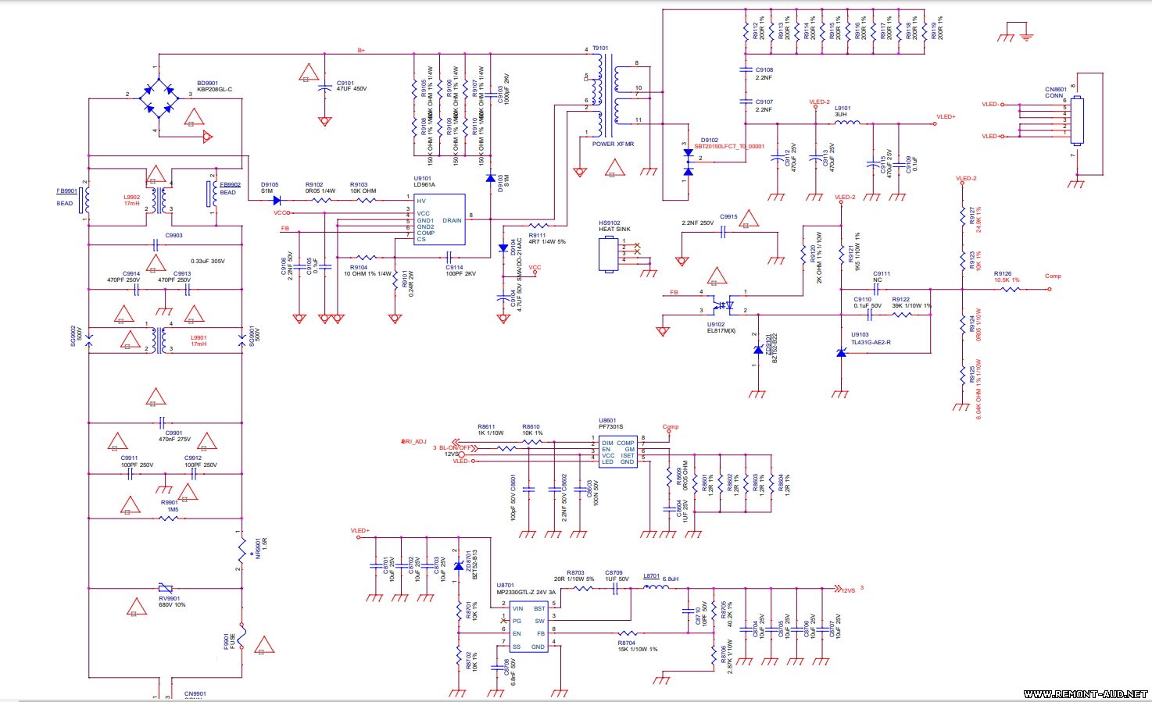Select the 'R8704' designator text

pos(627,642)
